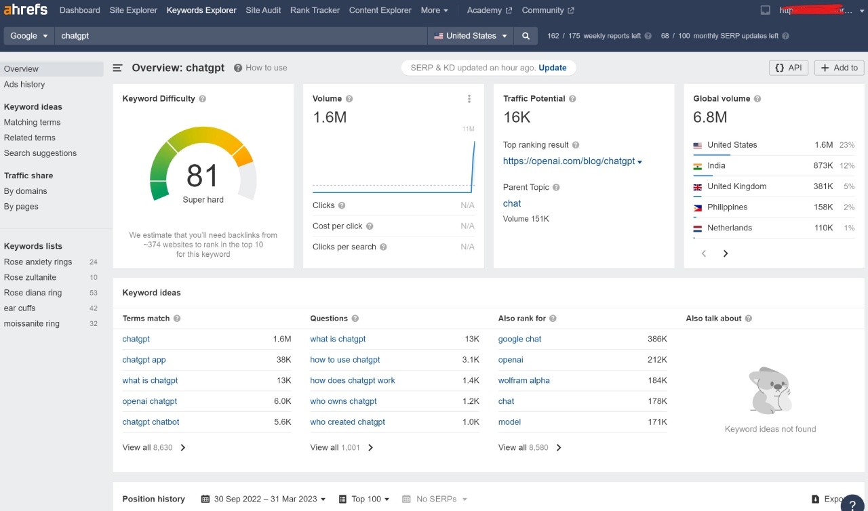This screenshot has height=511, width=868.
Task: Open the Academy external link
Action: click(x=488, y=10)
